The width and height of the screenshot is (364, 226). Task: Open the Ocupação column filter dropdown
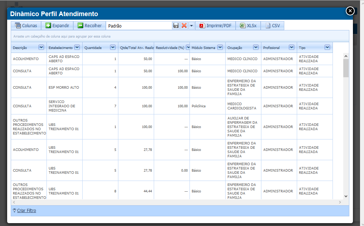[256, 48]
